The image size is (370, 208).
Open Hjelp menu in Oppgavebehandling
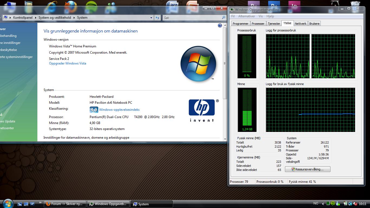270,16
